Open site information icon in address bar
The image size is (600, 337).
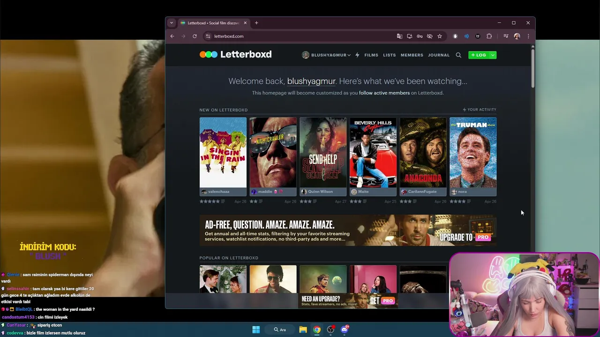[208, 36]
